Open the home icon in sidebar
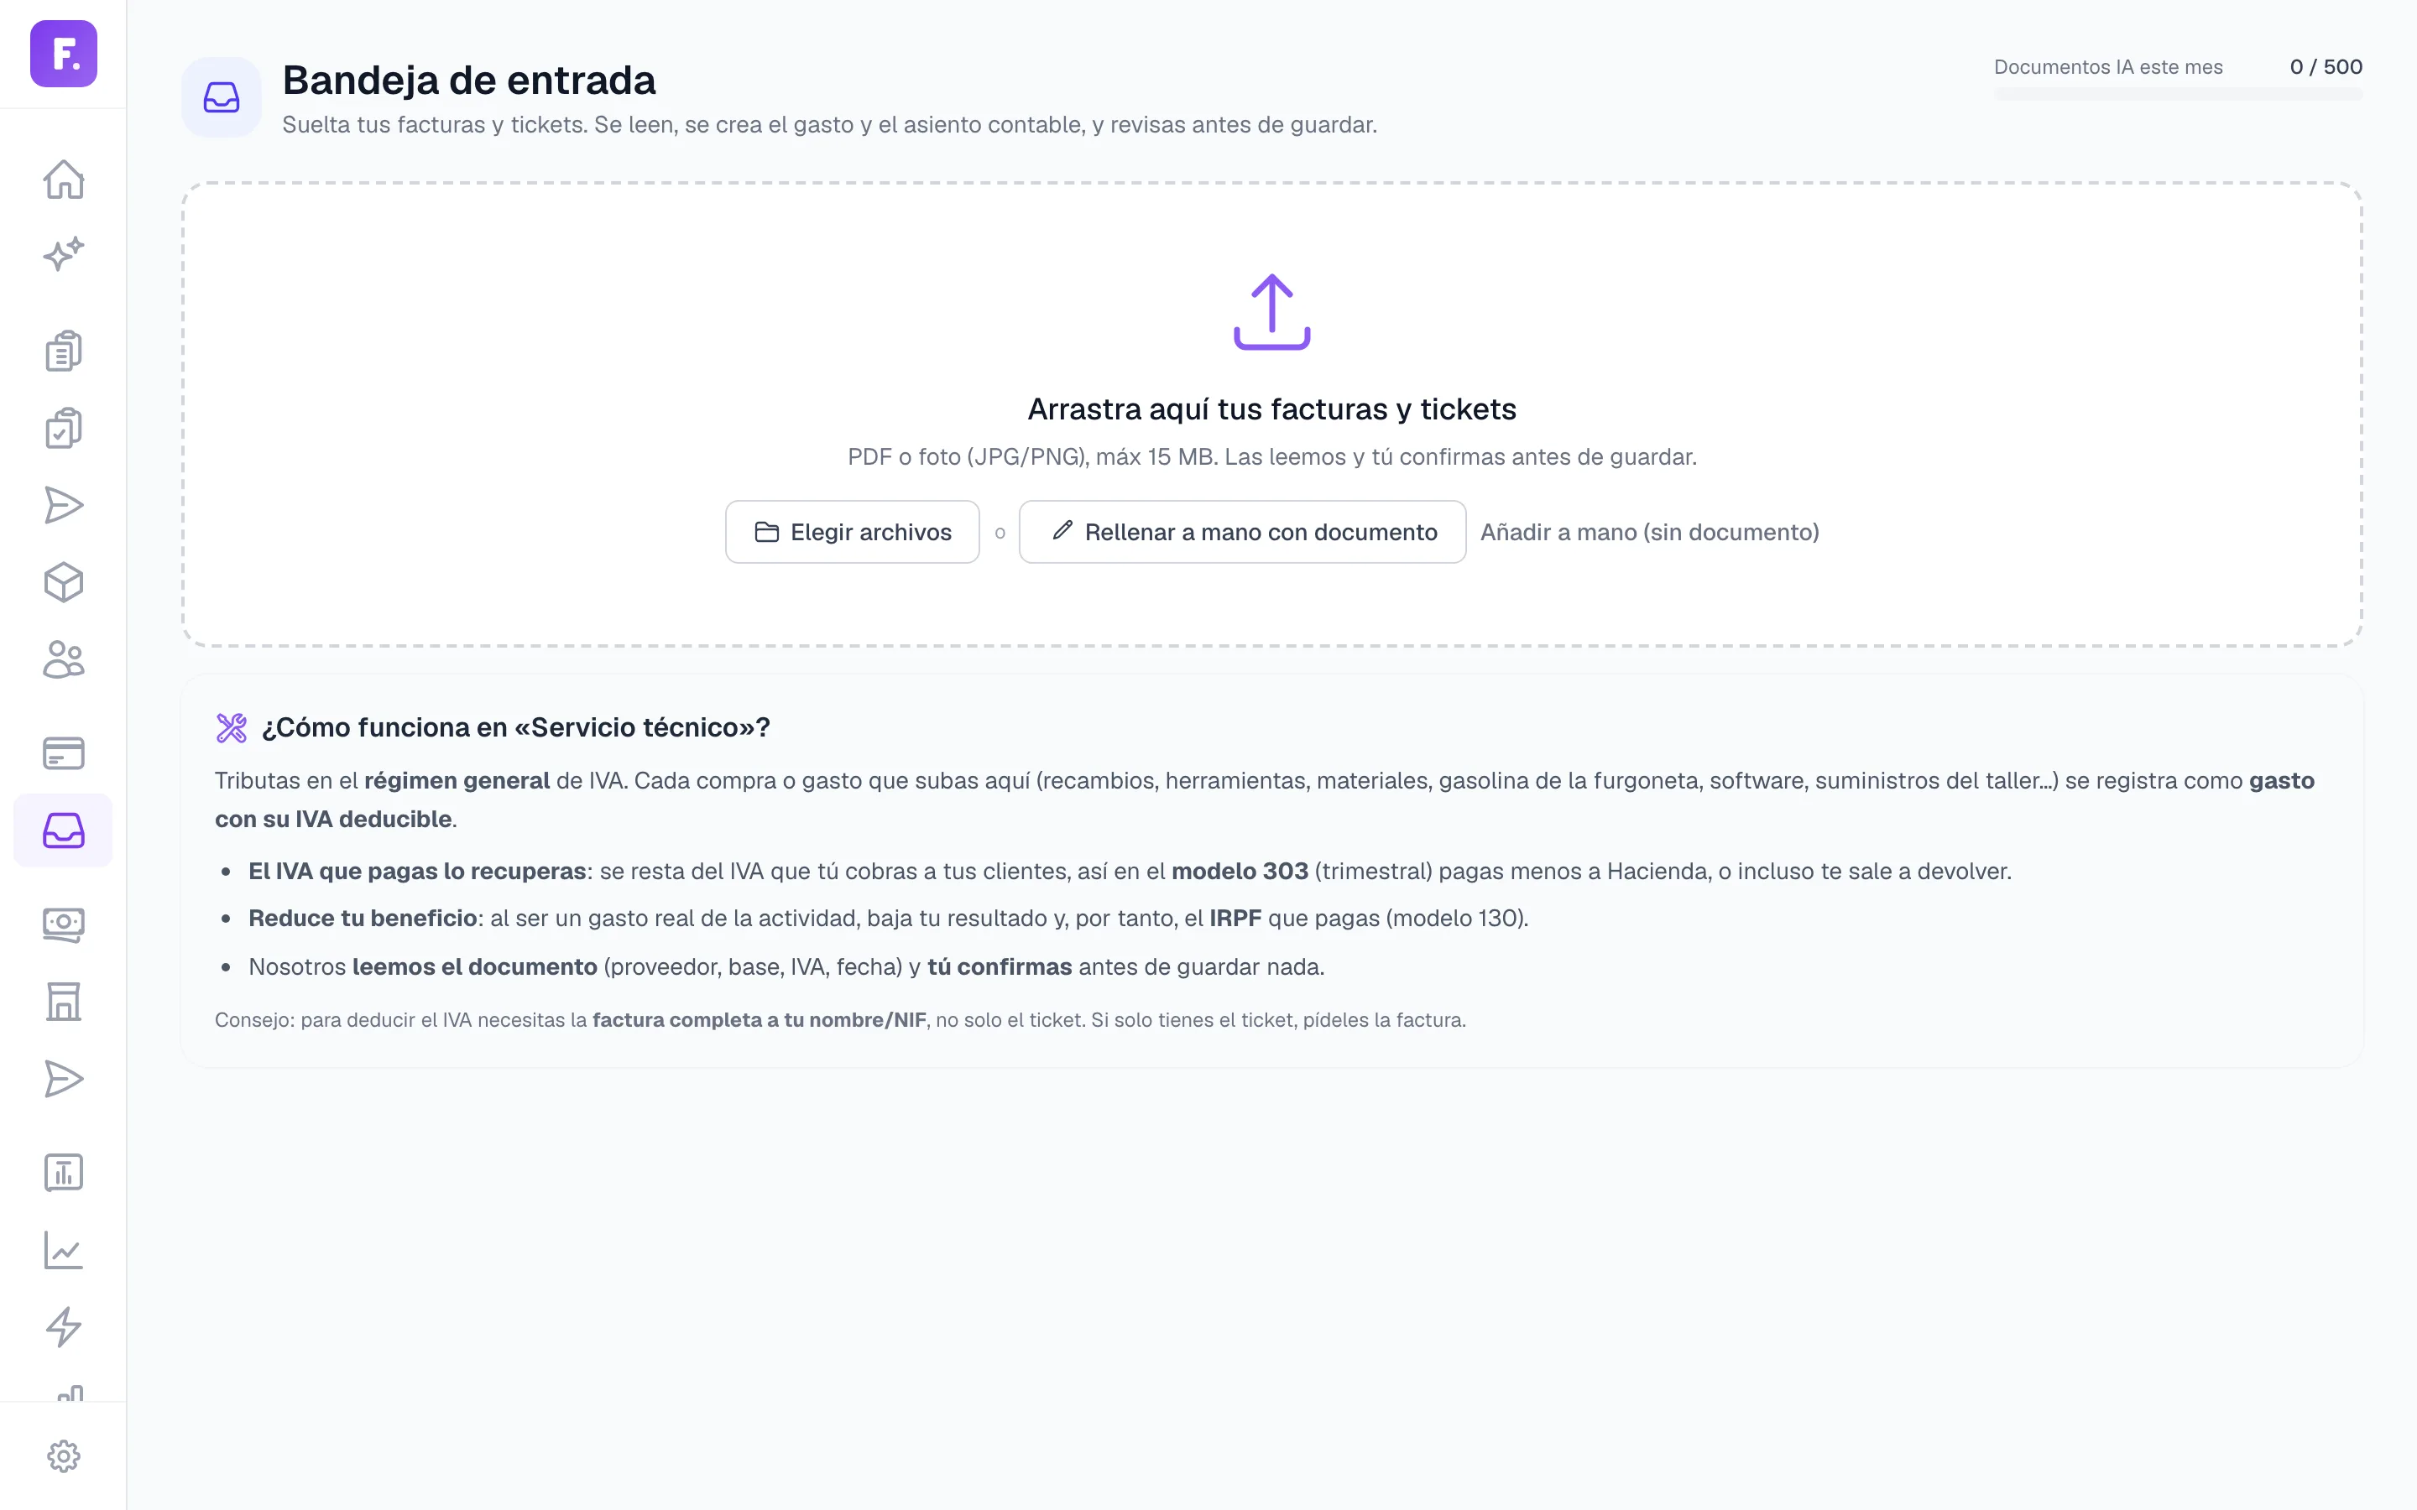 tap(63, 180)
